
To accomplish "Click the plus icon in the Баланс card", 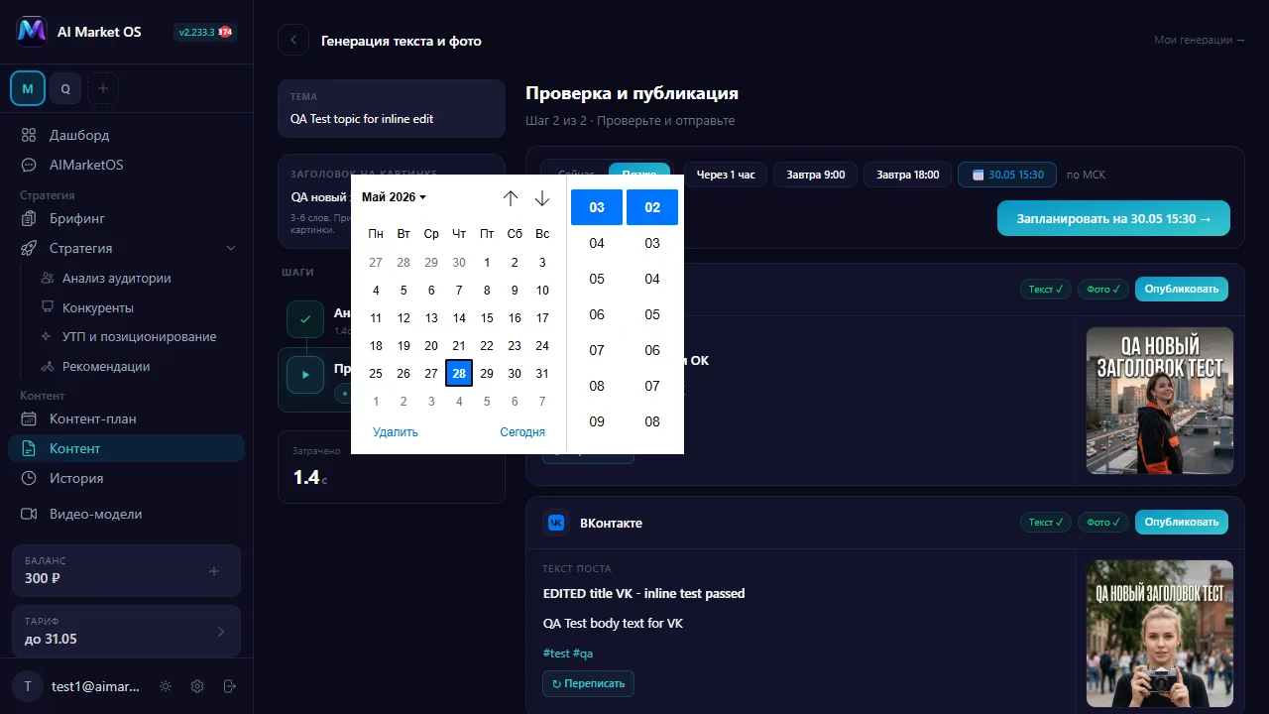I will [x=215, y=571].
